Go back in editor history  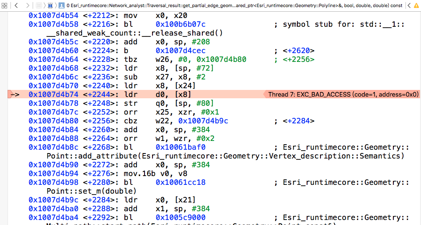[16, 5]
